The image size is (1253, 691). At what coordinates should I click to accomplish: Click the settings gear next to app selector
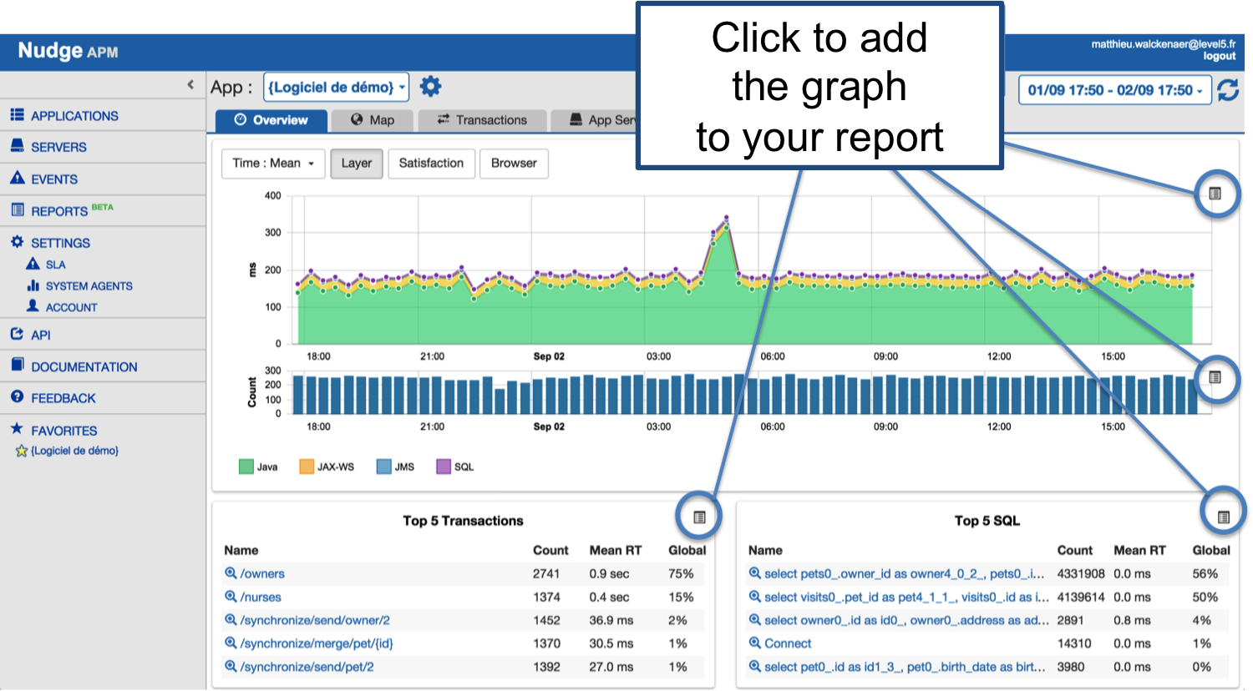(430, 87)
